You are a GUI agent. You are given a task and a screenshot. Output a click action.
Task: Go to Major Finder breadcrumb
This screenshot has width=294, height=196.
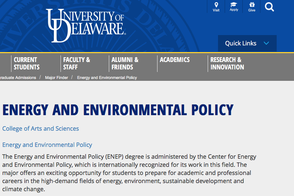56,78
